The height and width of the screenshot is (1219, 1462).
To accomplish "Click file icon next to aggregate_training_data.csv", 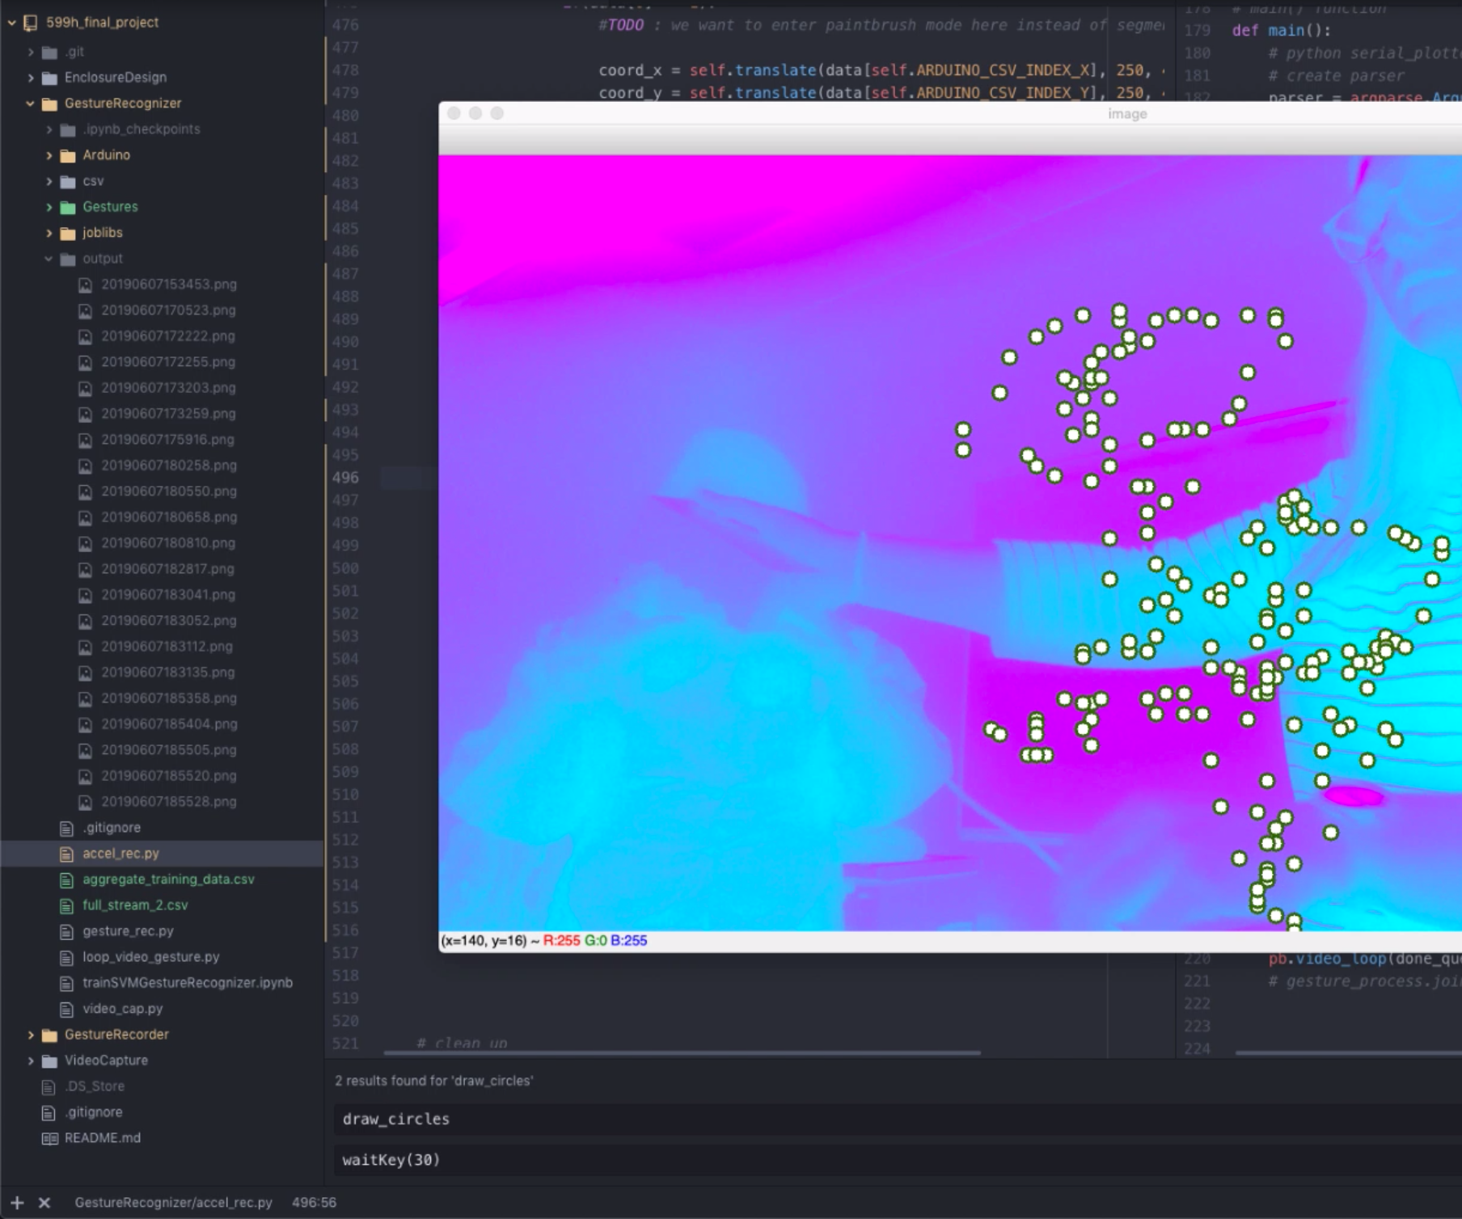I will (x=66, y=879).
